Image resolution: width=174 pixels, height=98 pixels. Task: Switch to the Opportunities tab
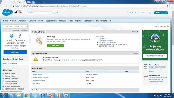point(51,21)
